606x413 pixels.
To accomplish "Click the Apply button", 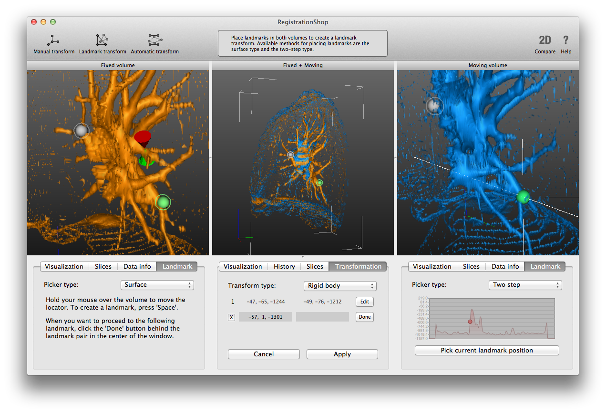I will click(342, 354).
